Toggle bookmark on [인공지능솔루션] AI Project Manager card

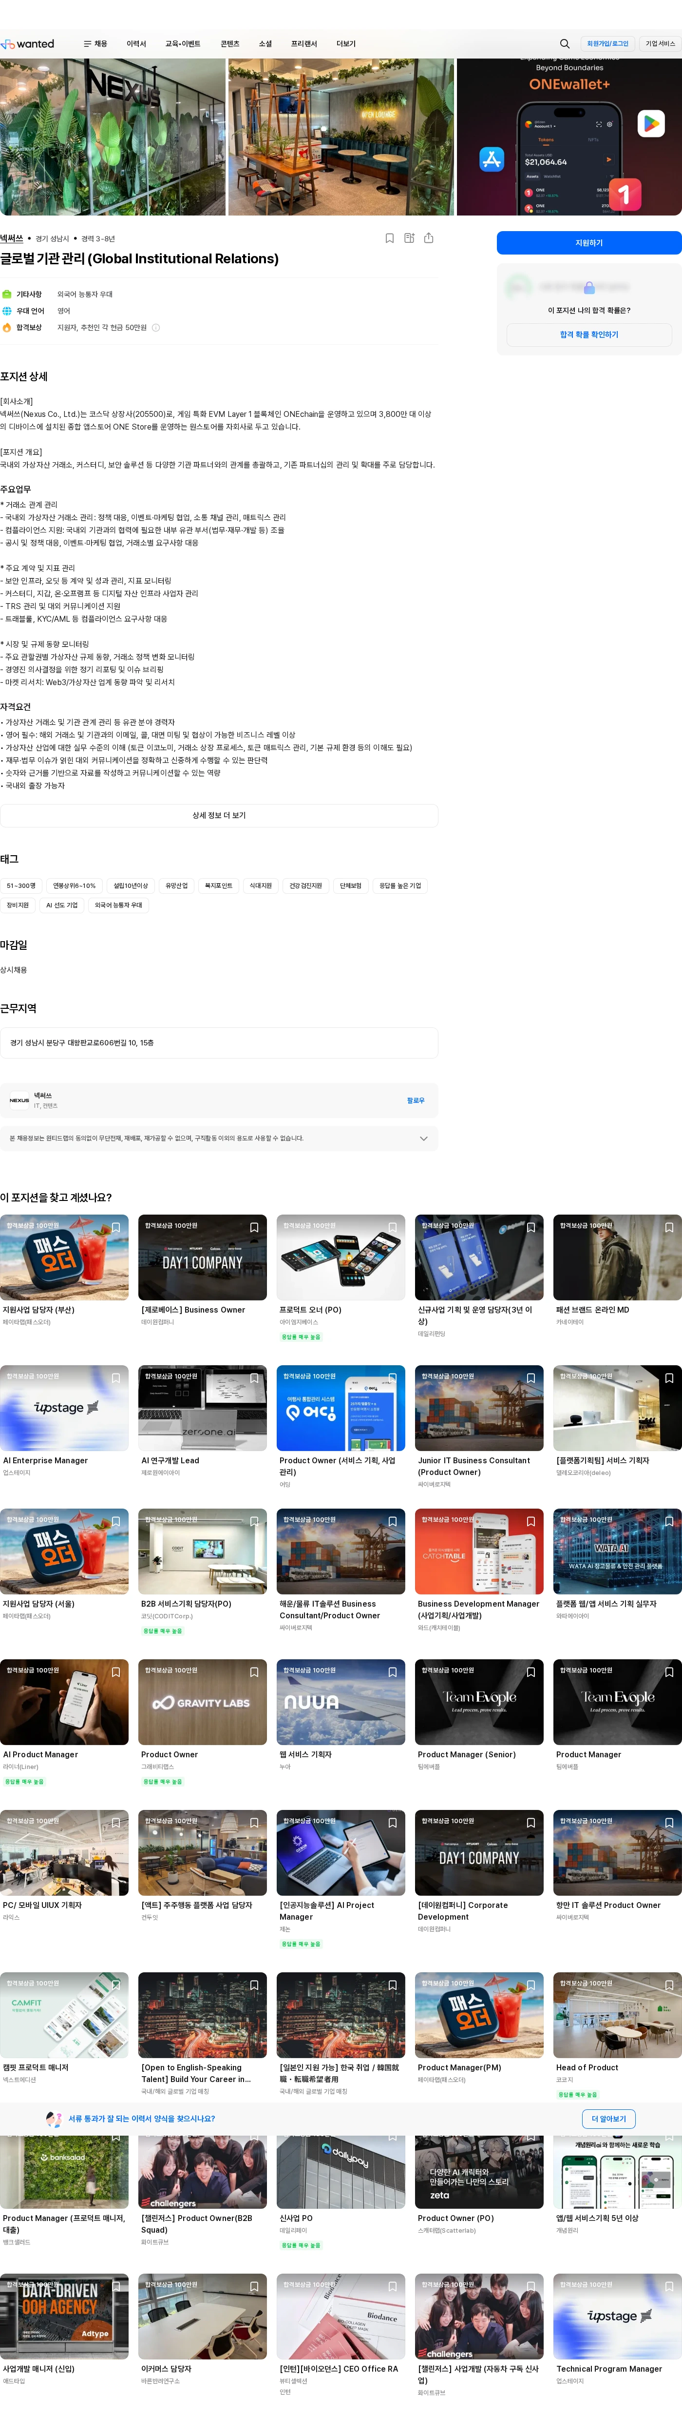coord(393,1823)
